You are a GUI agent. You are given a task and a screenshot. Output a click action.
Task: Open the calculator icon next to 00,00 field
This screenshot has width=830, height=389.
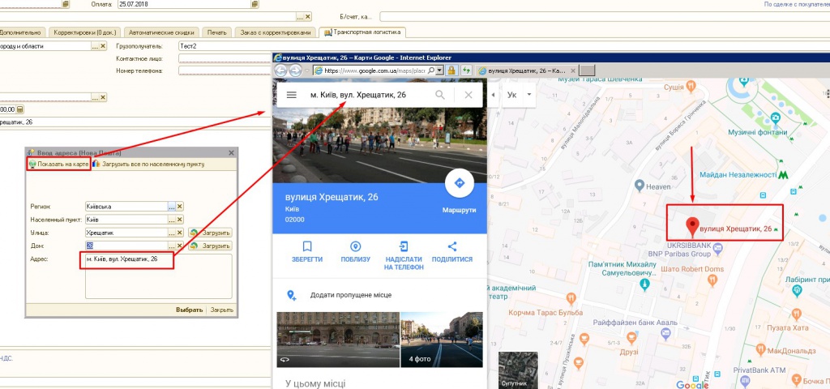(20, 109)
